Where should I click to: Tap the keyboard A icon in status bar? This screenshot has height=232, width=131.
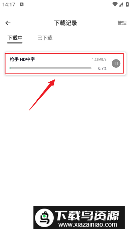22,5
